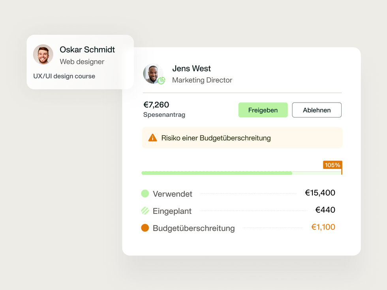The height and width of the screenshot is (290, 387).
Task: Toggle the Budgetüberschreitung category visibility
Action: point(193,228)
